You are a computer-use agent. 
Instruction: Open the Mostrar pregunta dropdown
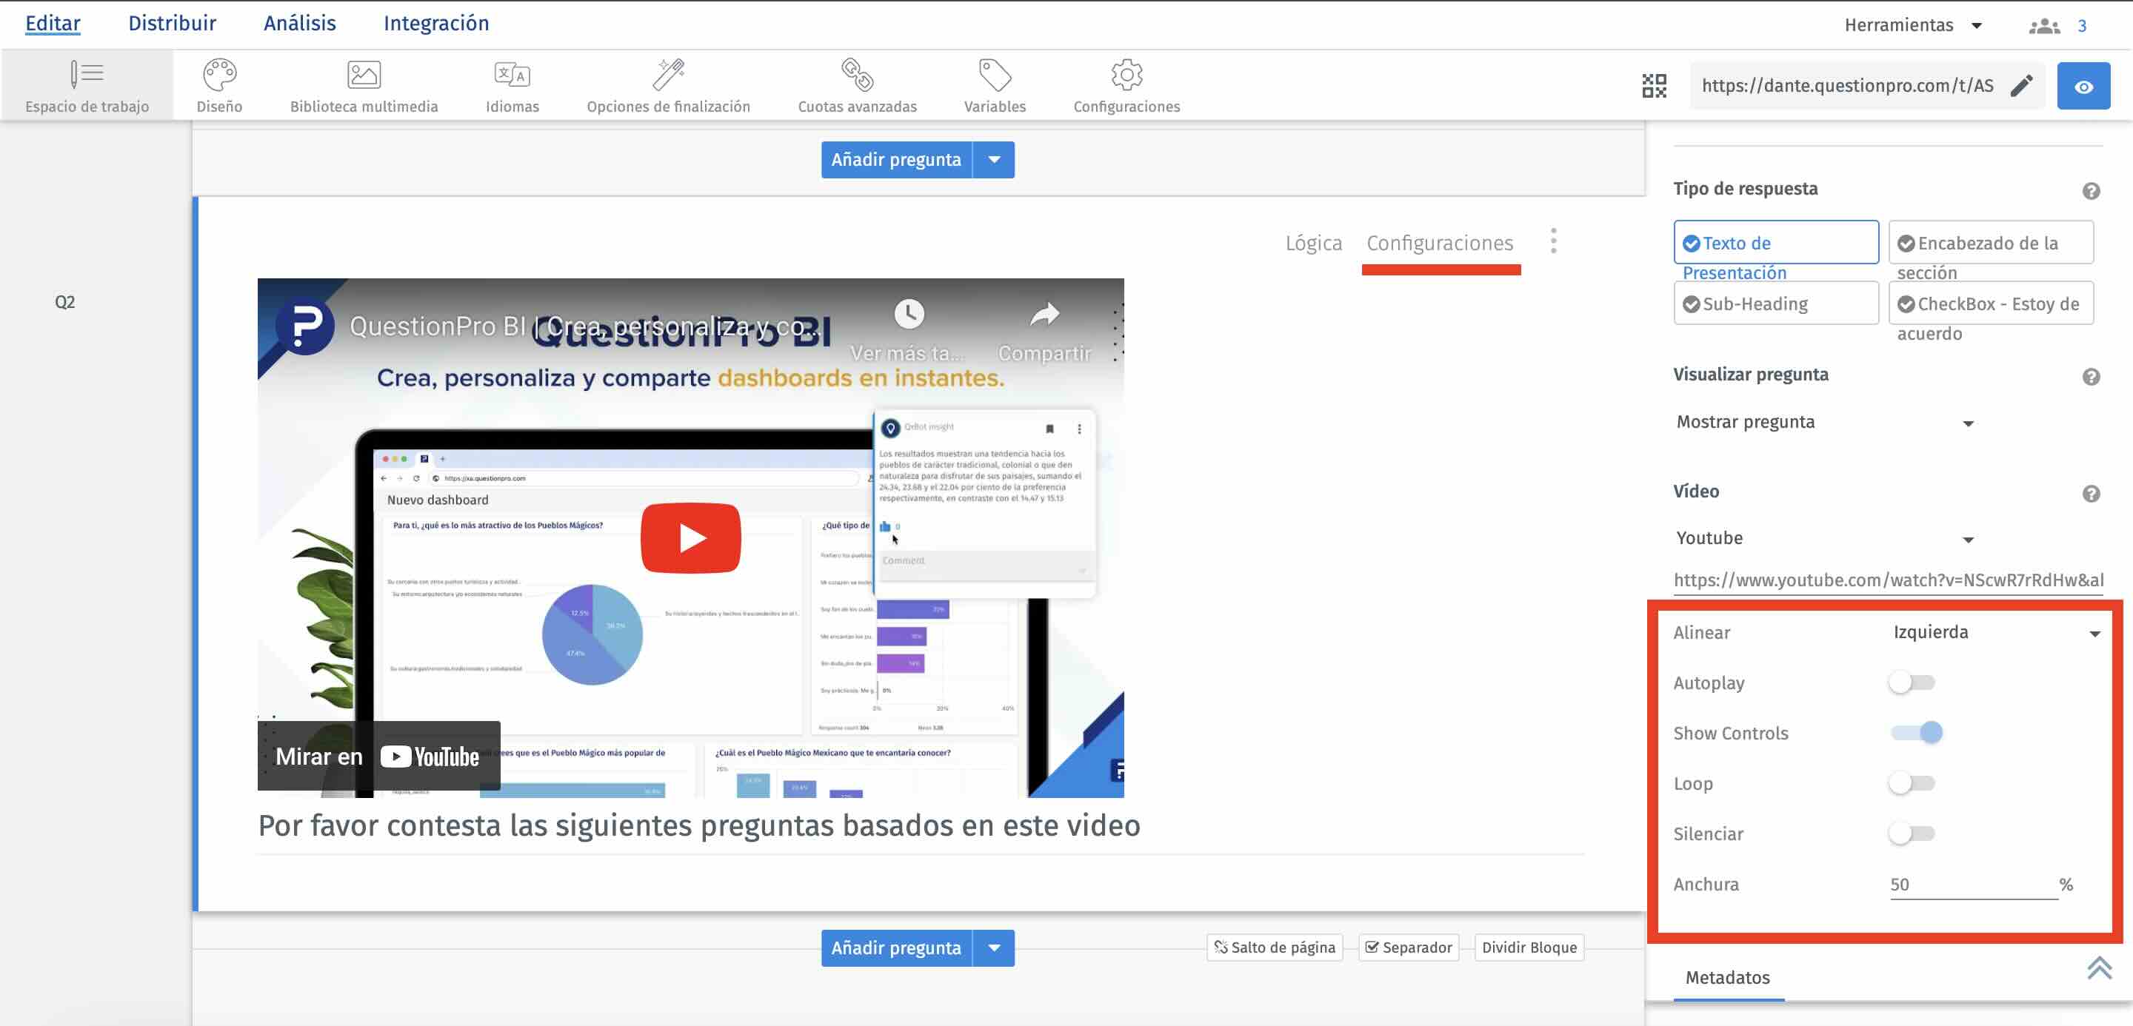[x=1825, y=423]
